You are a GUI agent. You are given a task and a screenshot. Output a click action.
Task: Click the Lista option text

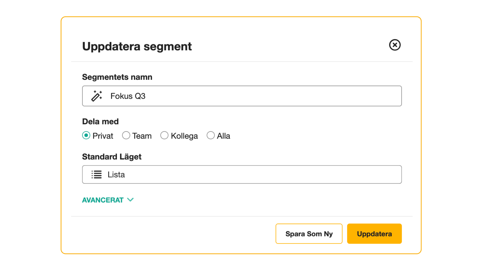point(116,175)
